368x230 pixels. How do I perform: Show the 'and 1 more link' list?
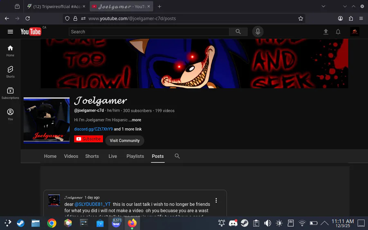[128, 129]
